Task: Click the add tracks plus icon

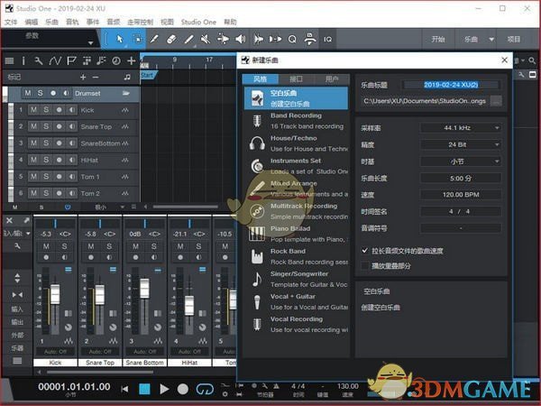Action: [131, 61]
